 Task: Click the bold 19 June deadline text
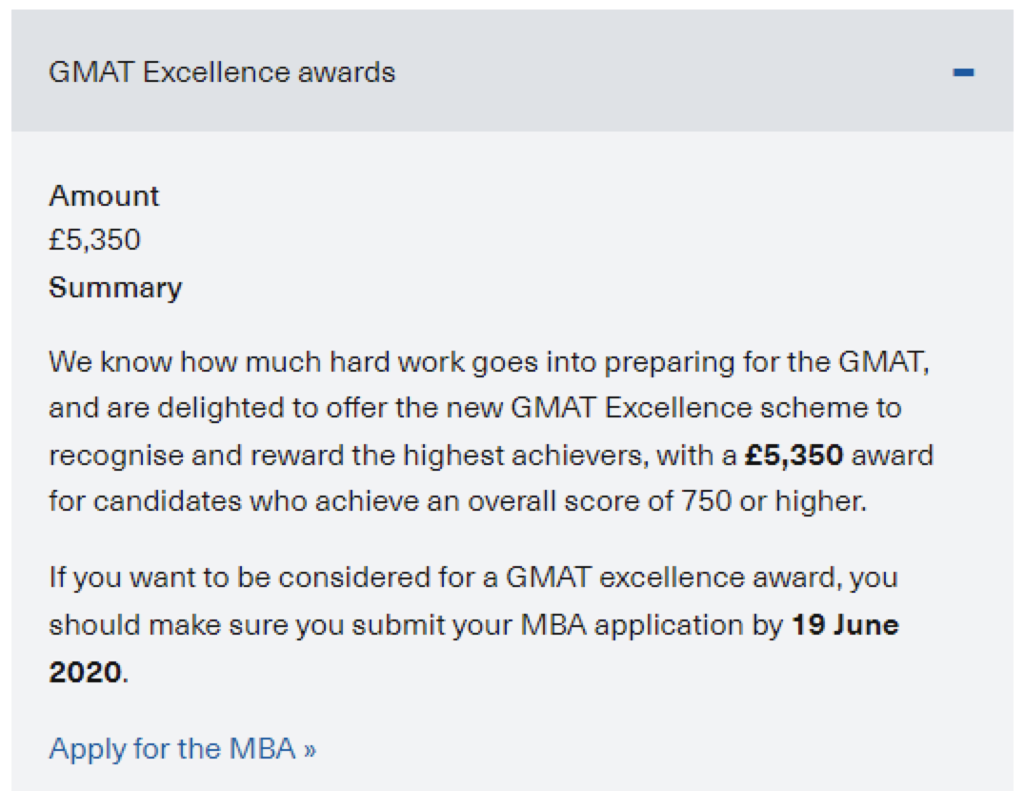coord(845,625)
